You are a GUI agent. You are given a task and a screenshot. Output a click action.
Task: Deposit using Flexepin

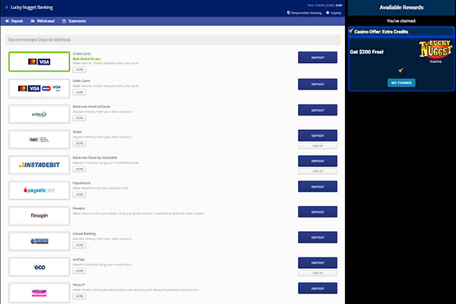tap(318, 212)
